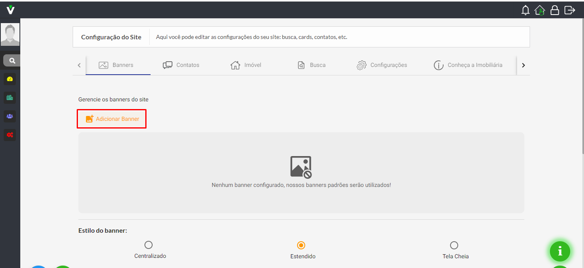Switch to the Imóvel tab
Screen dimensions: 584x268
[x=246, y=65]
